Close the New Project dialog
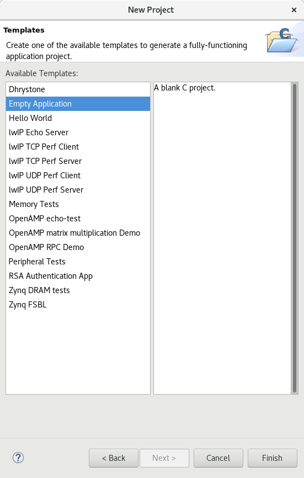The width and height of the screenshot is (304, 478). pyautogui.click(x=294, y=10)
